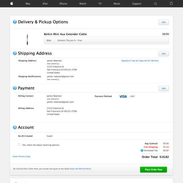Click Belkin Mini Aux Extender Cable title

[x=65, y=34]
